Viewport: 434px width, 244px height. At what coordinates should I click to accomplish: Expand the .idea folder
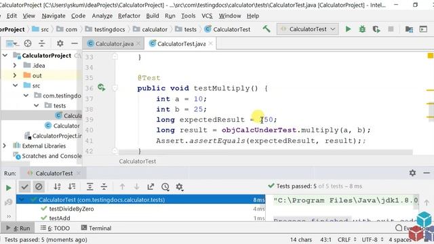coord(15,66)
